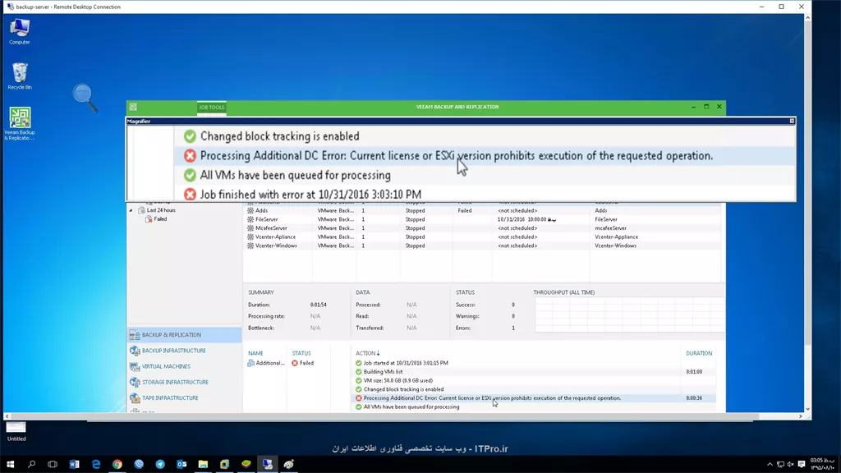Open Microsoft Word from taskbar

pos(74,464)
